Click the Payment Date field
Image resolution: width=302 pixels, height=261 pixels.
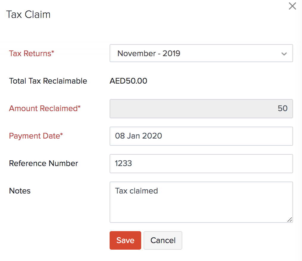(x=201, y=136)
